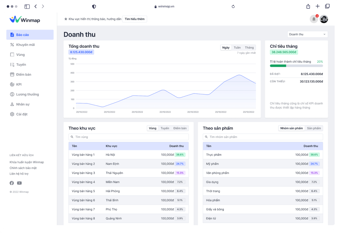Toggle product table to Sản phẩm

[x=314, y=128]
